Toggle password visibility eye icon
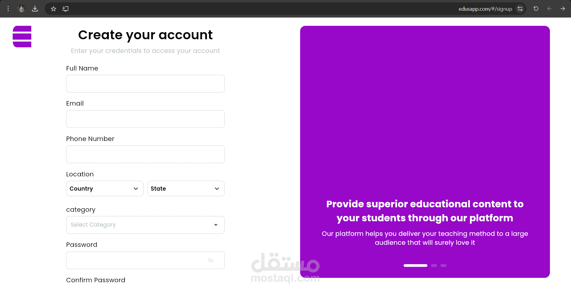The image size is (571, 290). click(x=211, y=260)
